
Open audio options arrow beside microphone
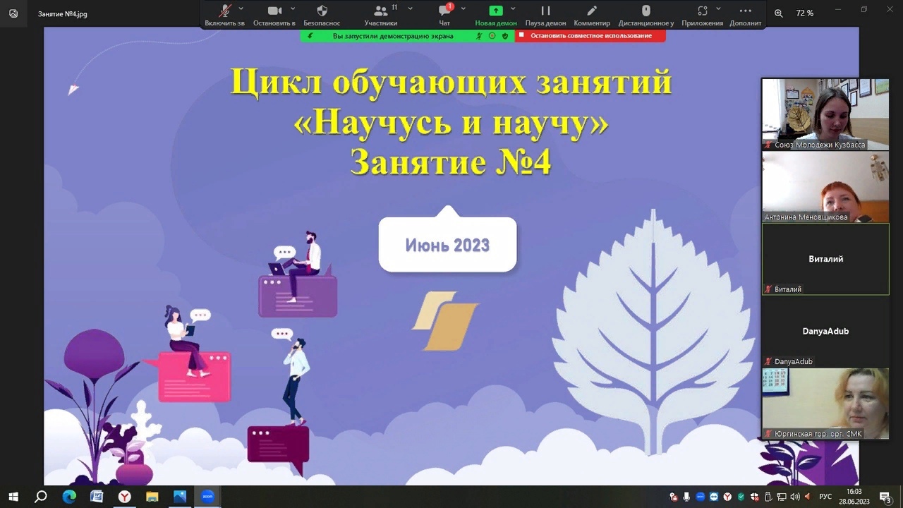pos(241,8)
